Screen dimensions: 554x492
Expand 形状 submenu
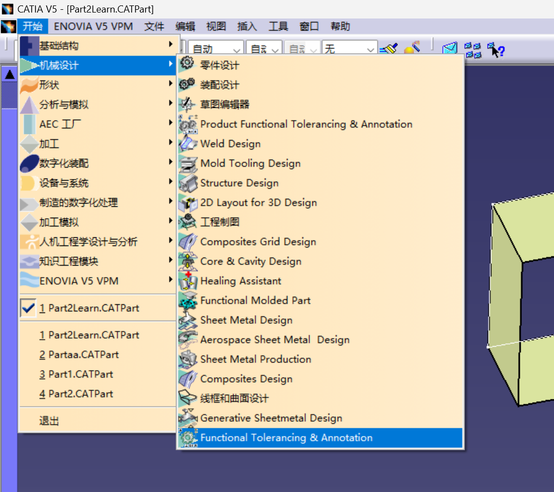pyautogui.click(x=98, y=85)
